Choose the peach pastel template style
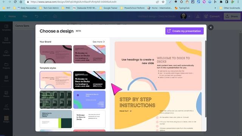 coord(56,80)
